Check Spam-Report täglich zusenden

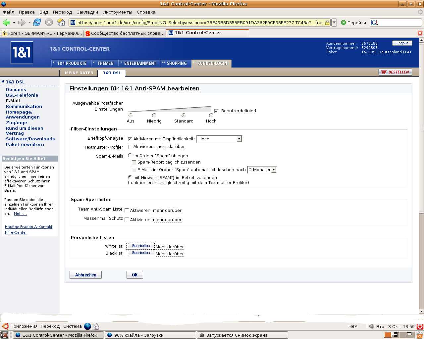(x=134, y=162)
